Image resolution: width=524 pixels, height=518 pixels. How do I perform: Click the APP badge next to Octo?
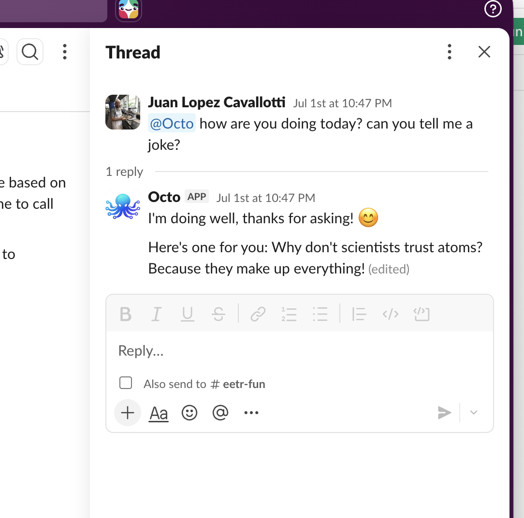point(197,197)
